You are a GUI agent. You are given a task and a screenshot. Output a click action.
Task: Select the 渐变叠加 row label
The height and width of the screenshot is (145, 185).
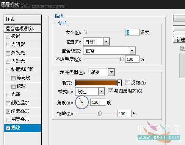click(20, 111)
